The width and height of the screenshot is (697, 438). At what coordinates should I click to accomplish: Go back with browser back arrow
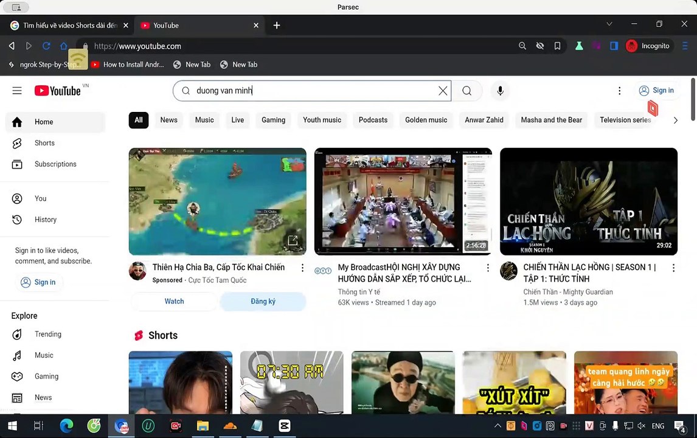(x=12, y=46)
